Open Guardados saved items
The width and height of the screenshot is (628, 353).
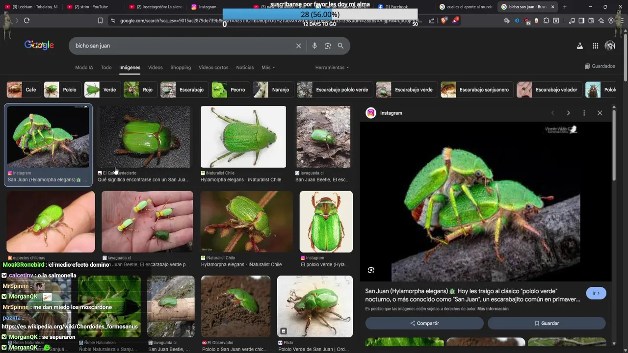point(600,66)
